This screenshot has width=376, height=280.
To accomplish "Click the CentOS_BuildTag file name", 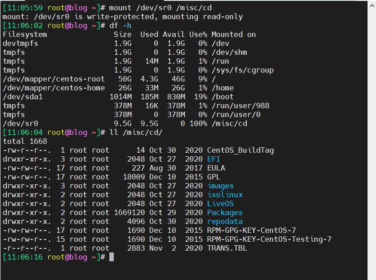I will click(x=240, y=150).
